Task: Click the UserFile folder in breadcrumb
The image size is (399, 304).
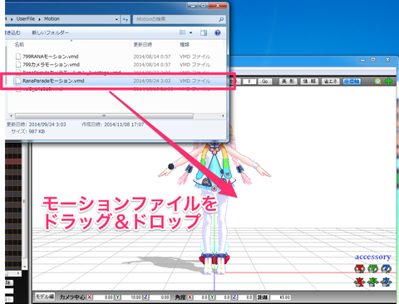Action: click(x=26, y=19)
